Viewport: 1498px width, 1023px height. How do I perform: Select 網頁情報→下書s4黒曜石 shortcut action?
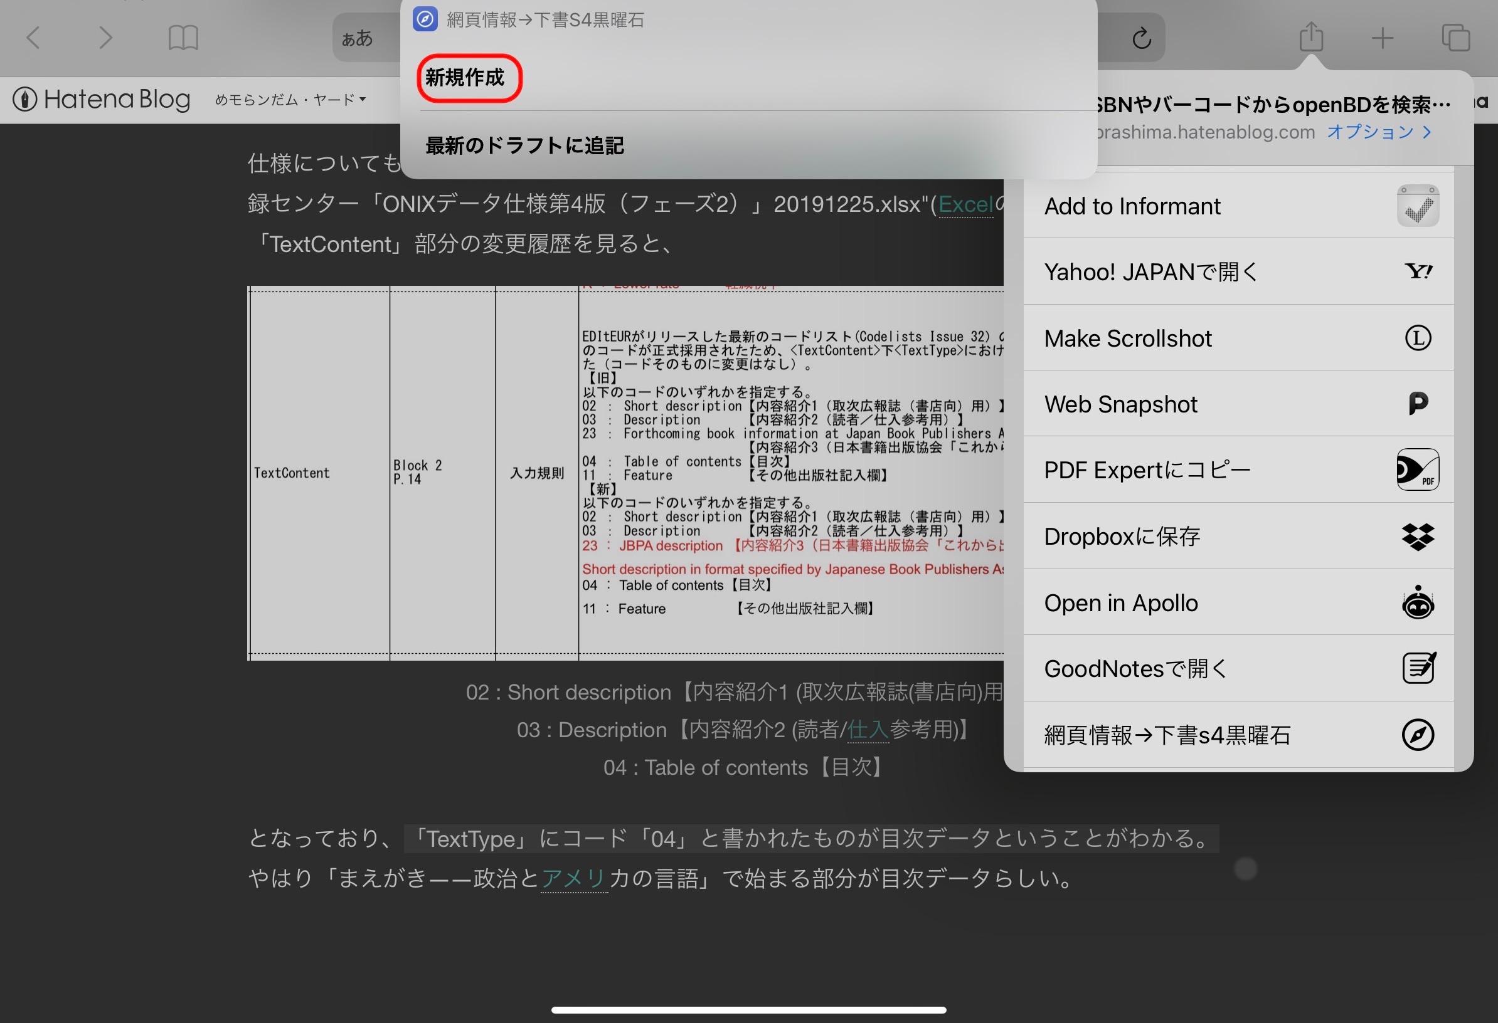click(x=1238, y=735)
